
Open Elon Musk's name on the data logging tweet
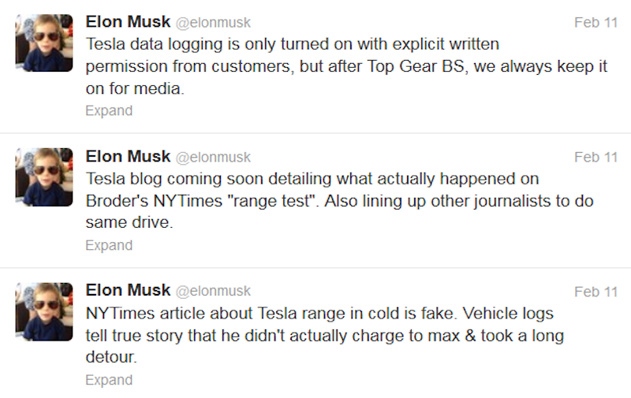click(127, 23)
